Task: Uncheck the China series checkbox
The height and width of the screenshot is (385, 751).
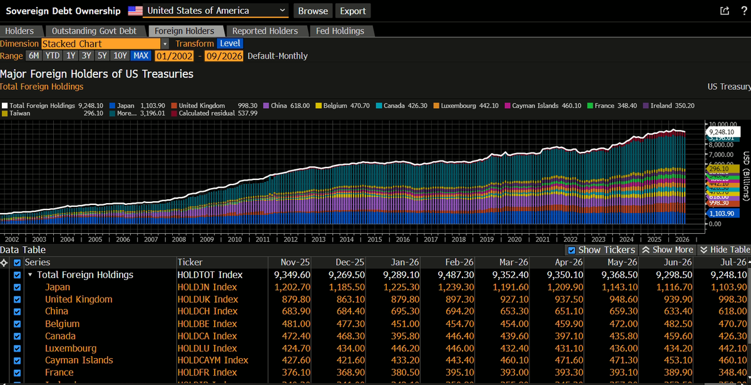Action: [x=17, y=311]
